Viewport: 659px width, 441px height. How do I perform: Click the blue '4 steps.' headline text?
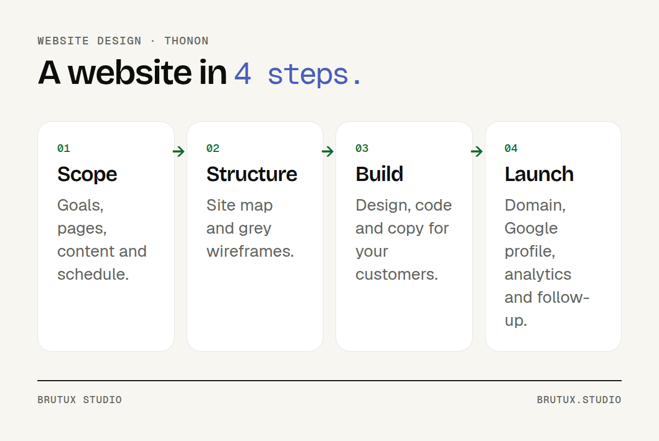[298, 74]
